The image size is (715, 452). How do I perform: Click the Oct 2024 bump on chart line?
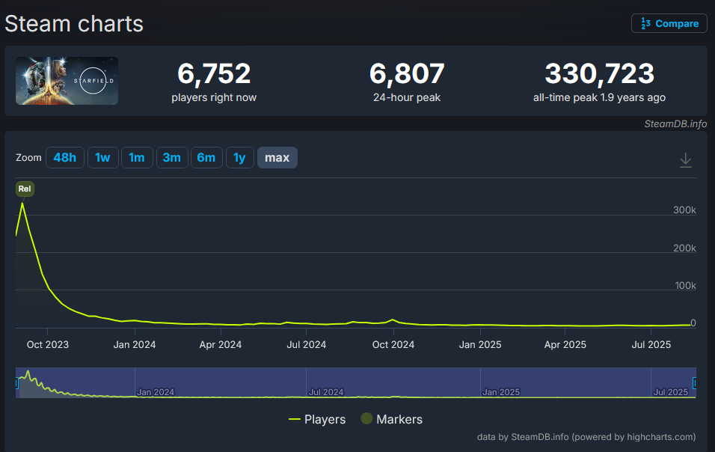(393, 320)
